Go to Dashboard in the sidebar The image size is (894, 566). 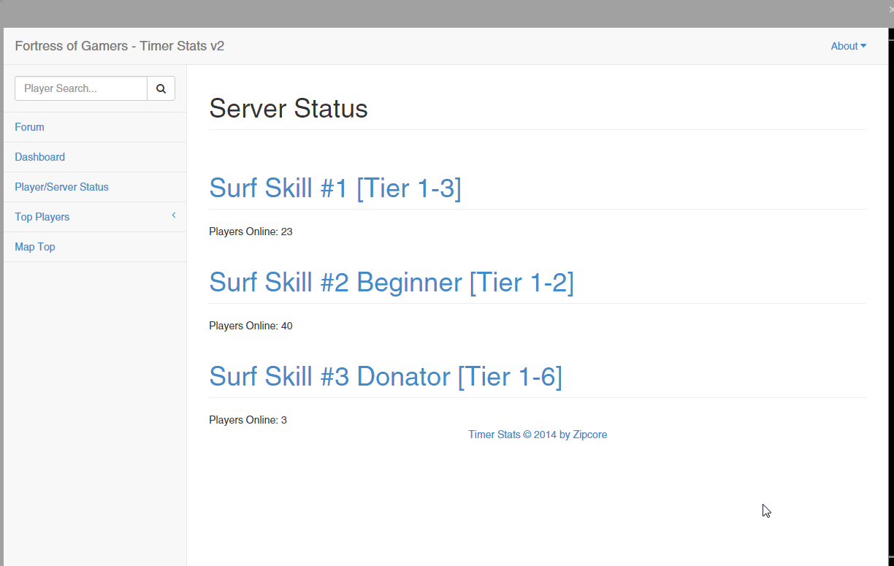click(39, 157)
